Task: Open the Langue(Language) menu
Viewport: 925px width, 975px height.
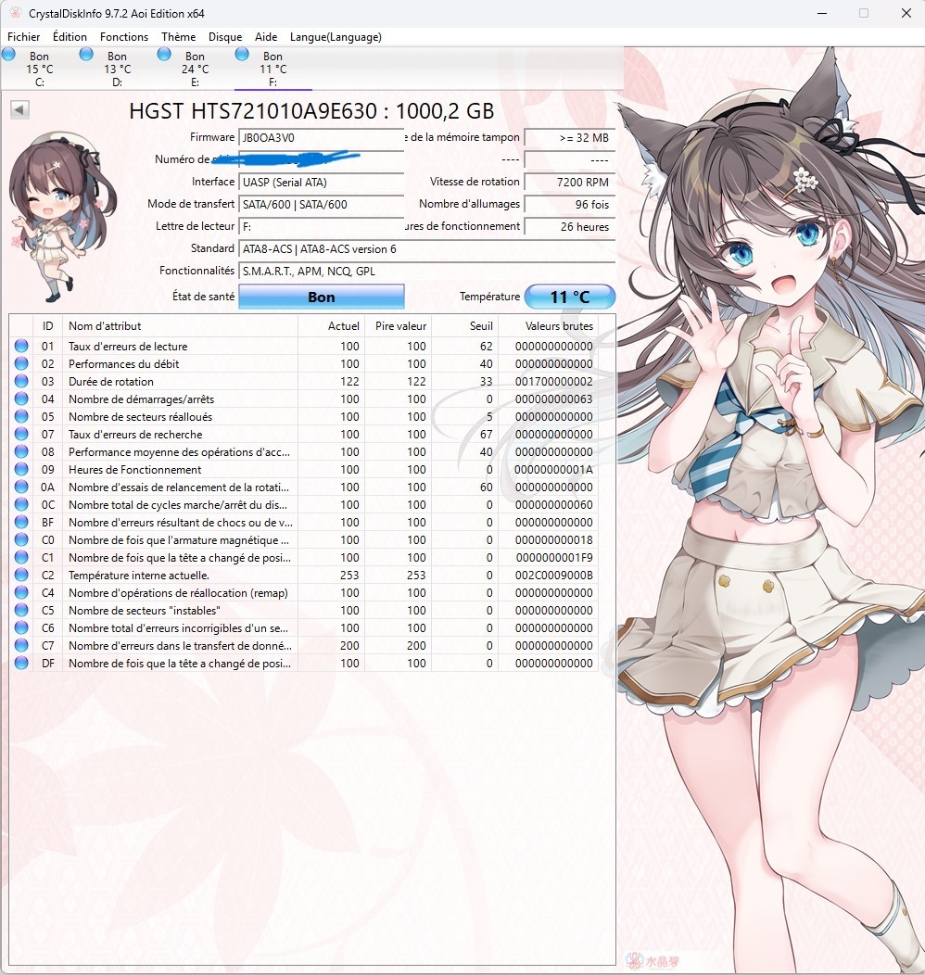Action: 336,37
